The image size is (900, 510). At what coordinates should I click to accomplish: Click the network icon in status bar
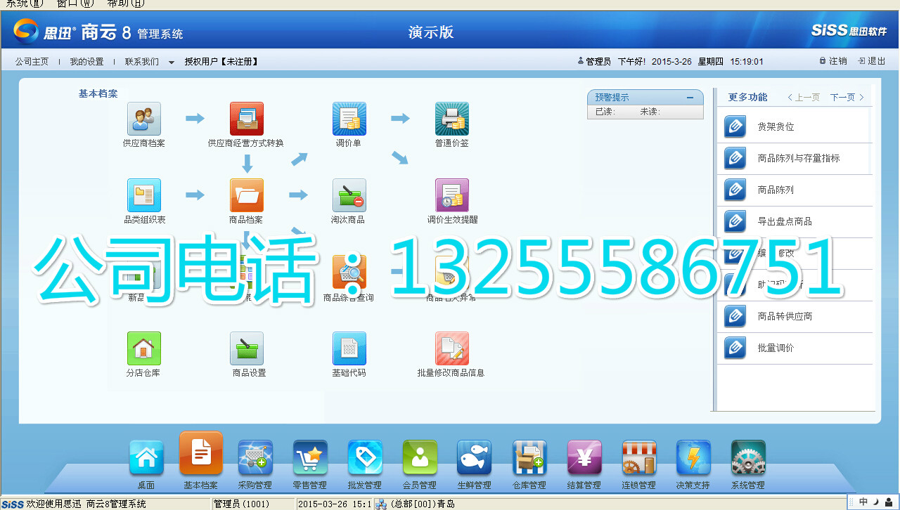click(380, 504)
